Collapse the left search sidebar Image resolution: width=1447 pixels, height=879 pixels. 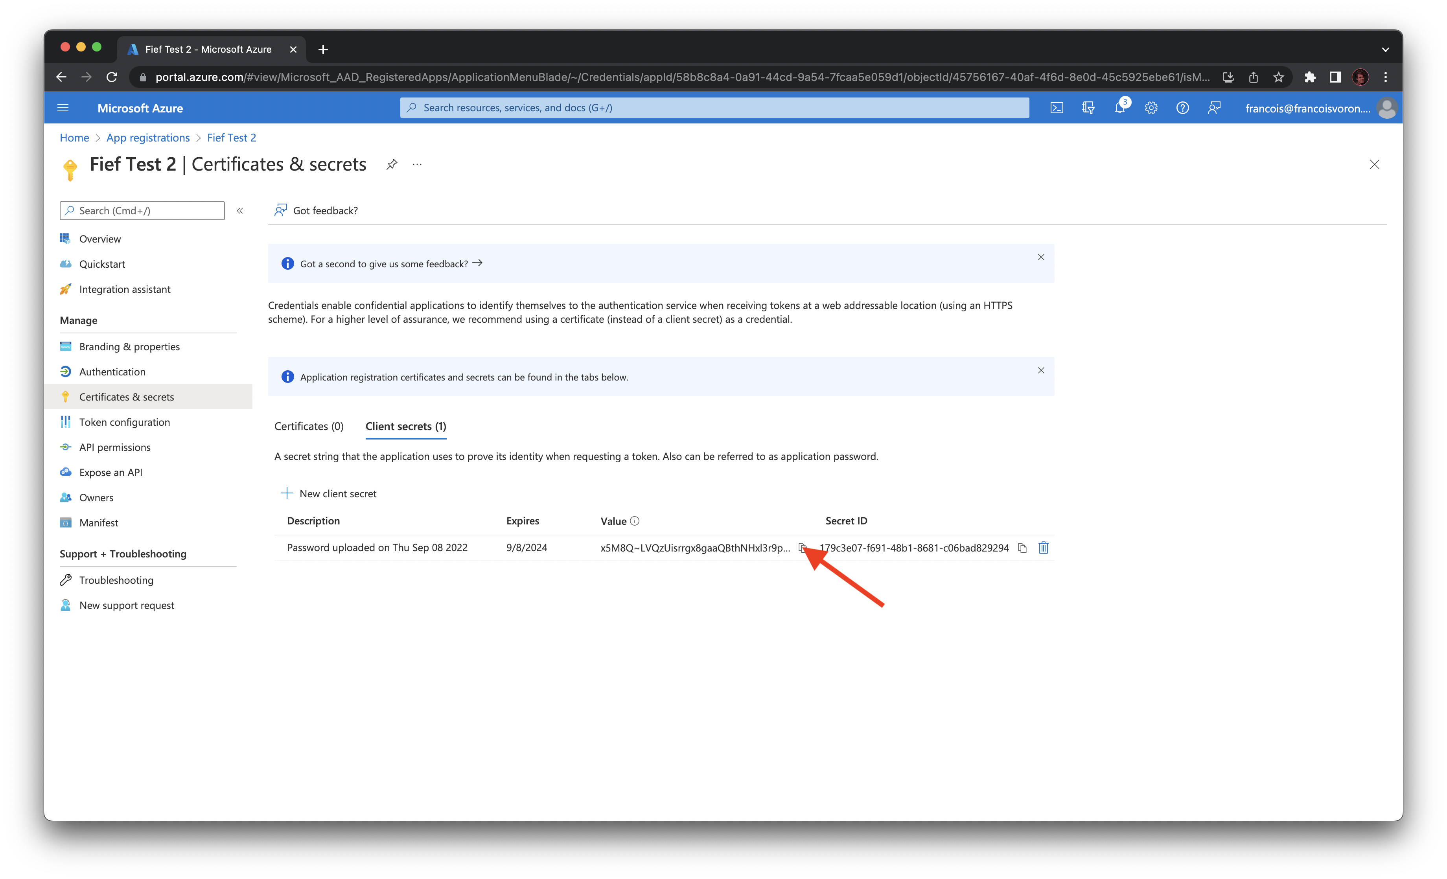pos(239,210)
